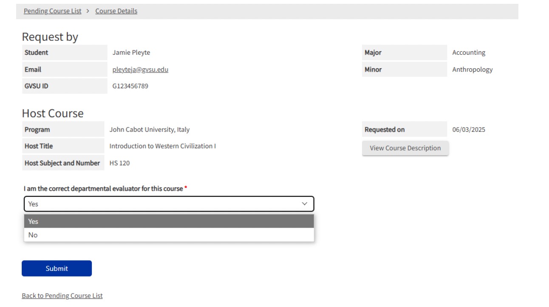Click the Course Details breadcrumb
549x307 pixels.
coord(116,11)
